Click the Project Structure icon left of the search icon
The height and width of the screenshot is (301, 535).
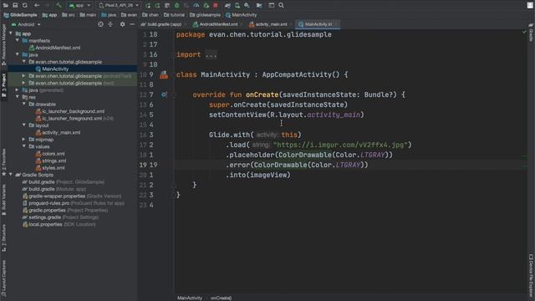tap(271, 6)
